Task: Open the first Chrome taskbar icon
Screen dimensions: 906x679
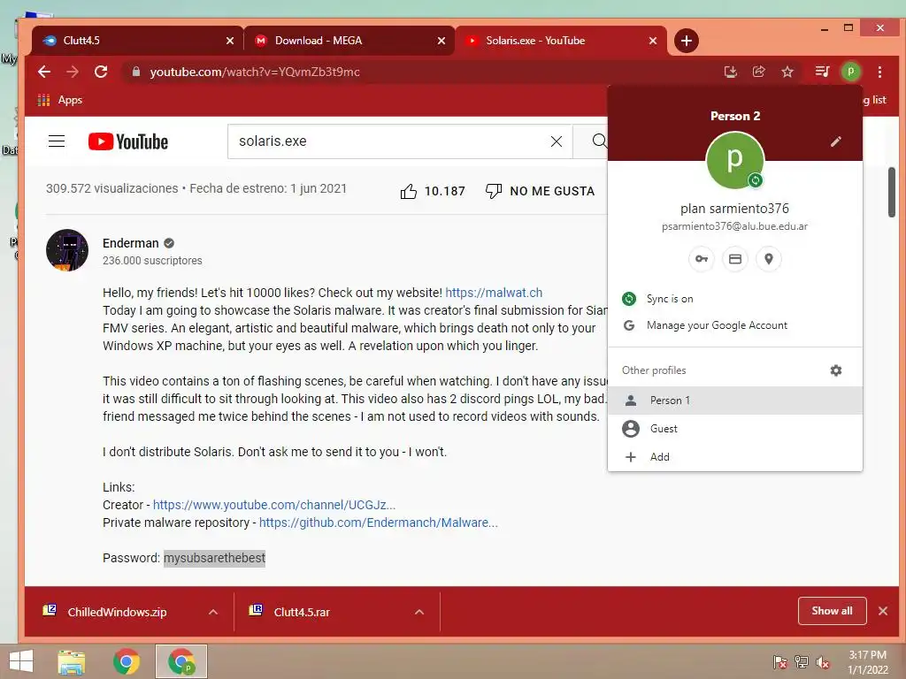Action: (x=127, y=661)
